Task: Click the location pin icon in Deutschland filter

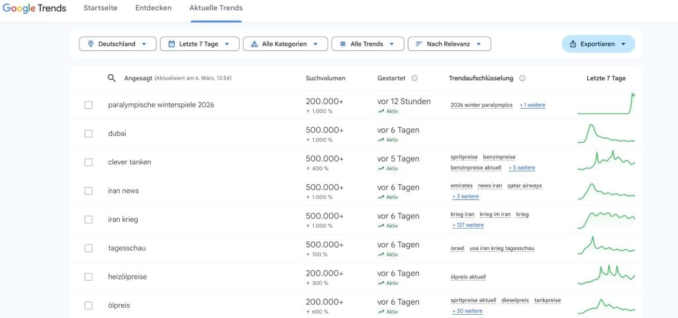Action: 91,44
